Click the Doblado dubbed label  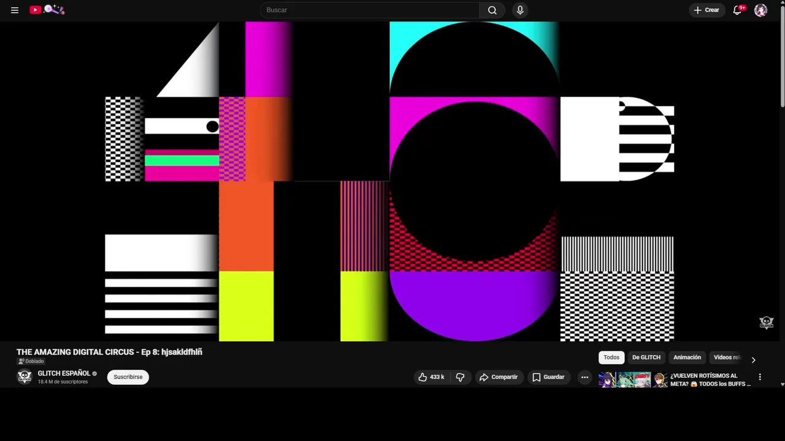31,361
